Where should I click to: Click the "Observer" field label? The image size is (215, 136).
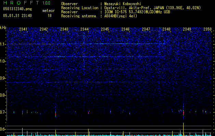click(x=69, y=4)
